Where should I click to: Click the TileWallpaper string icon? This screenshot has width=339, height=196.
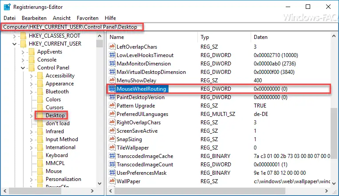point(112,147)
